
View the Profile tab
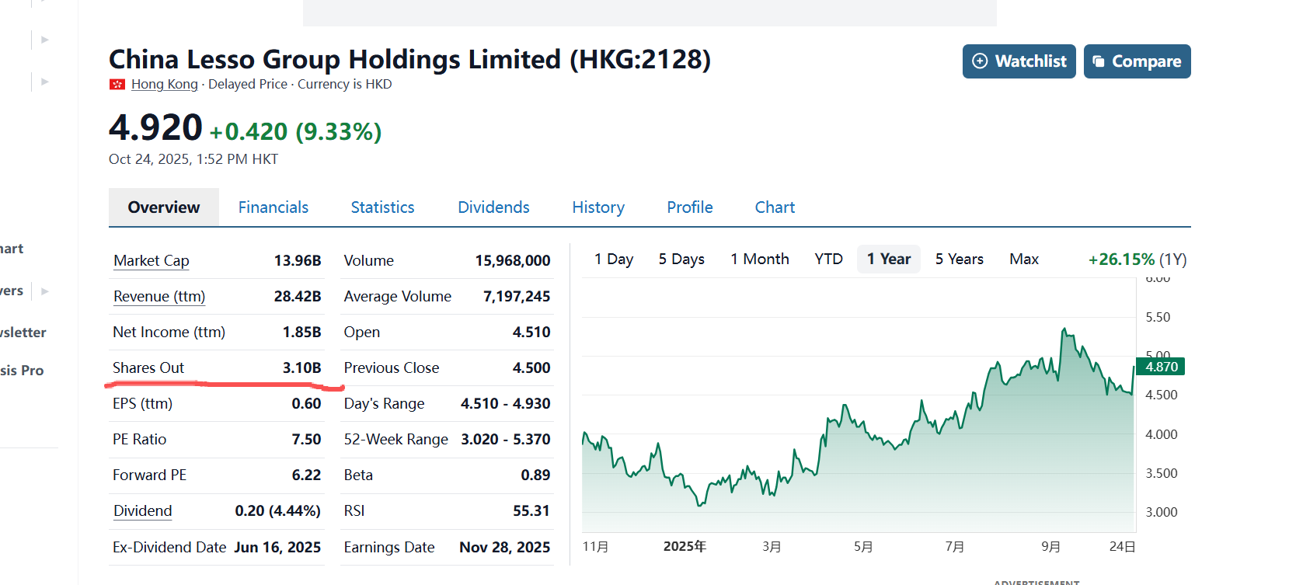click(x=689, y=207)
